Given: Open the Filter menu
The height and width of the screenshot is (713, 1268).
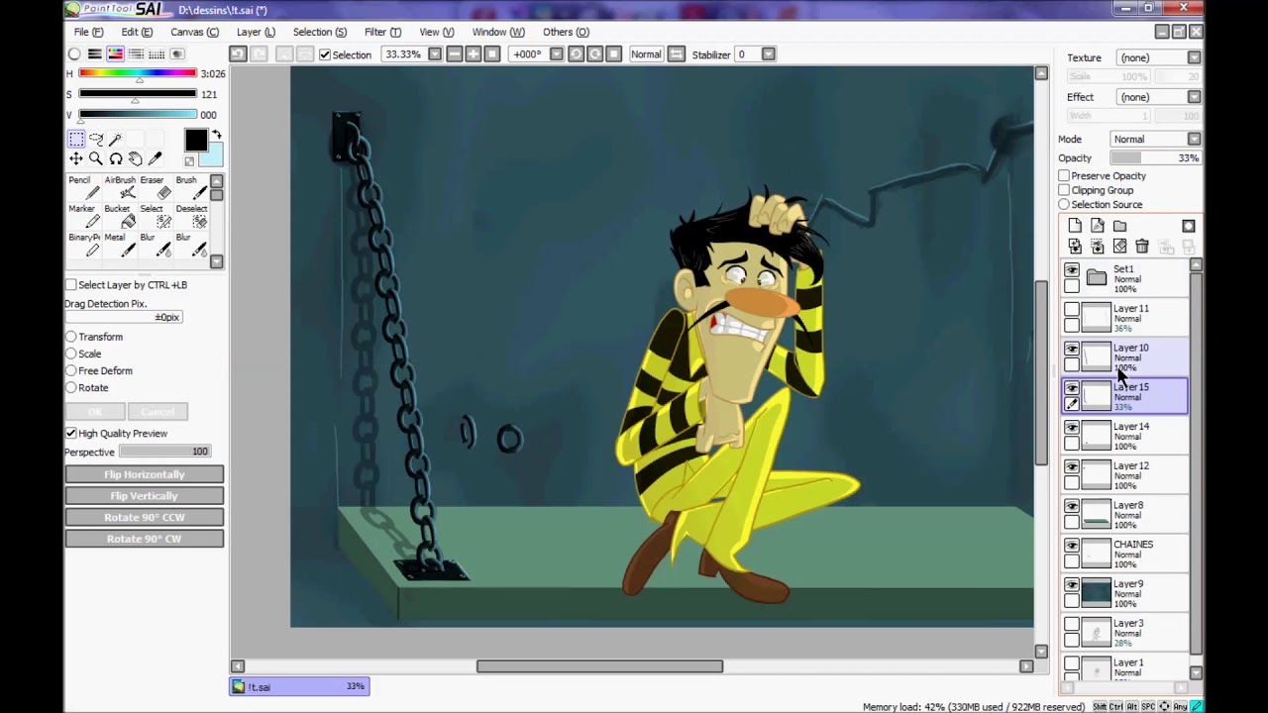Looking at the screenshot, I should tap(382, 32).
